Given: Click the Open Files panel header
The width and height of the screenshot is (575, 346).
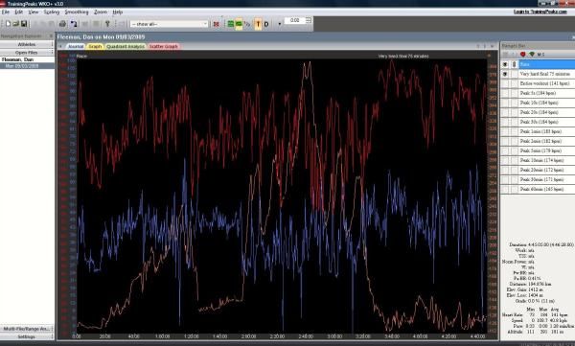Looking at the screenshot, I should pos(27,53).
